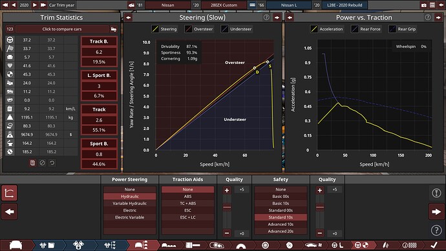The width and height of the screenshot is (446, 251).
Task: Jump back years with double-rewind arrow
Action: 5,5
